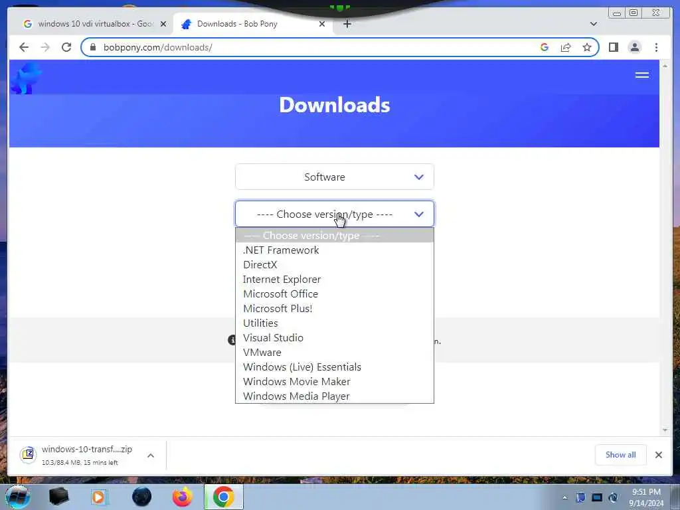680x510 pixels.
Task: Launch the media player taskbar icon
Action: click(x=98, y=497)
